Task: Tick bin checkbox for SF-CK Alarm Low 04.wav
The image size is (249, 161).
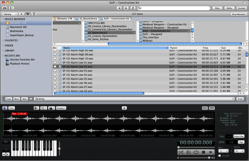Action: pos(55,75)
